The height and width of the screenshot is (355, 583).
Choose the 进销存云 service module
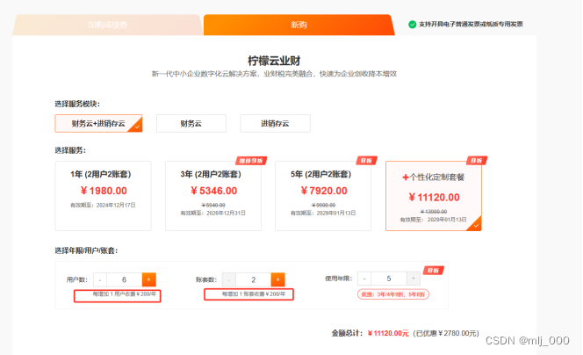(x=275, y=124)
